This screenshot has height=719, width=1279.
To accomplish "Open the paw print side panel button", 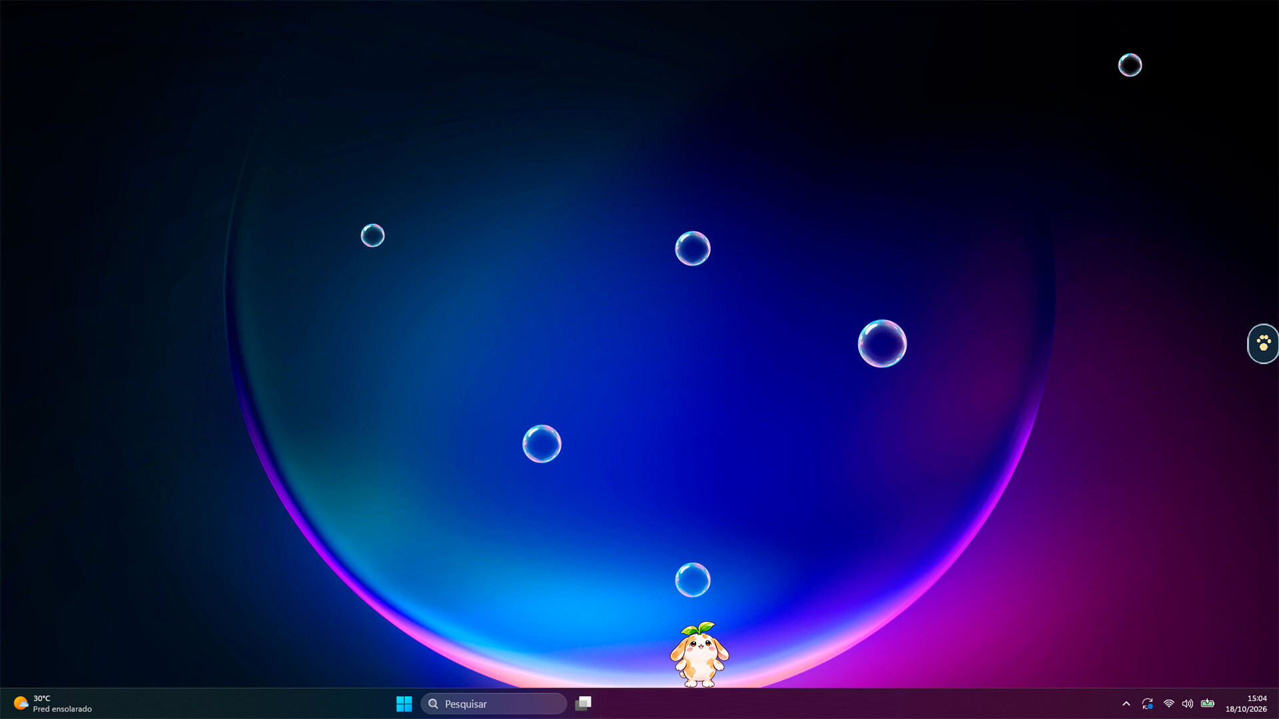I will coord(1263,344).
